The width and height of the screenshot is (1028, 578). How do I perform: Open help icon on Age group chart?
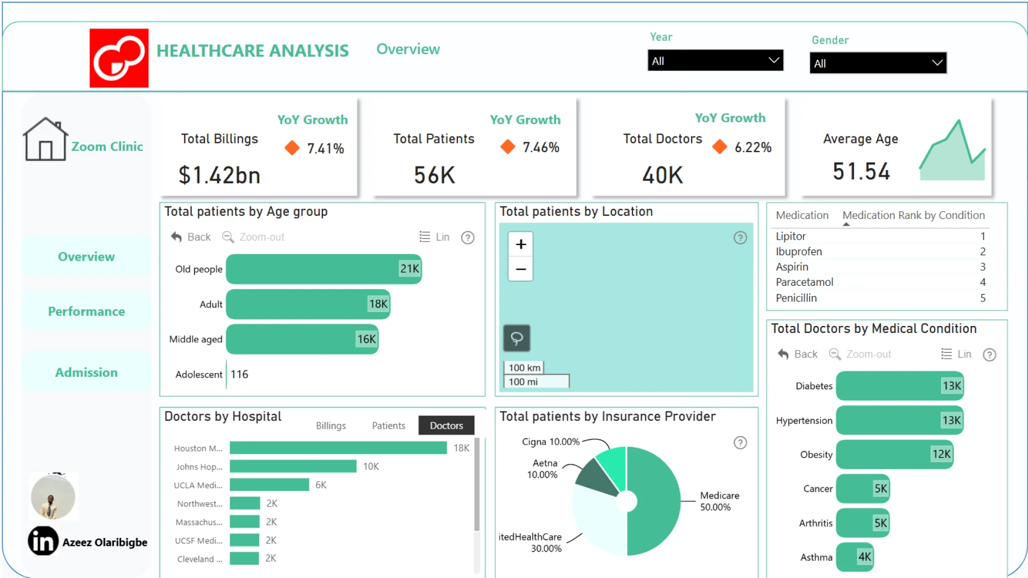(467, 238)
